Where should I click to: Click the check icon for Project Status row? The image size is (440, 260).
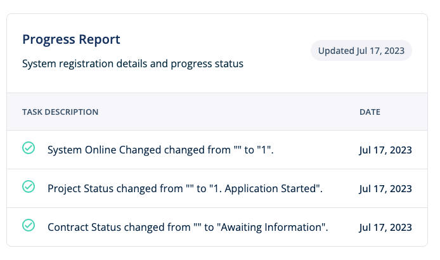tap(29, 186)
